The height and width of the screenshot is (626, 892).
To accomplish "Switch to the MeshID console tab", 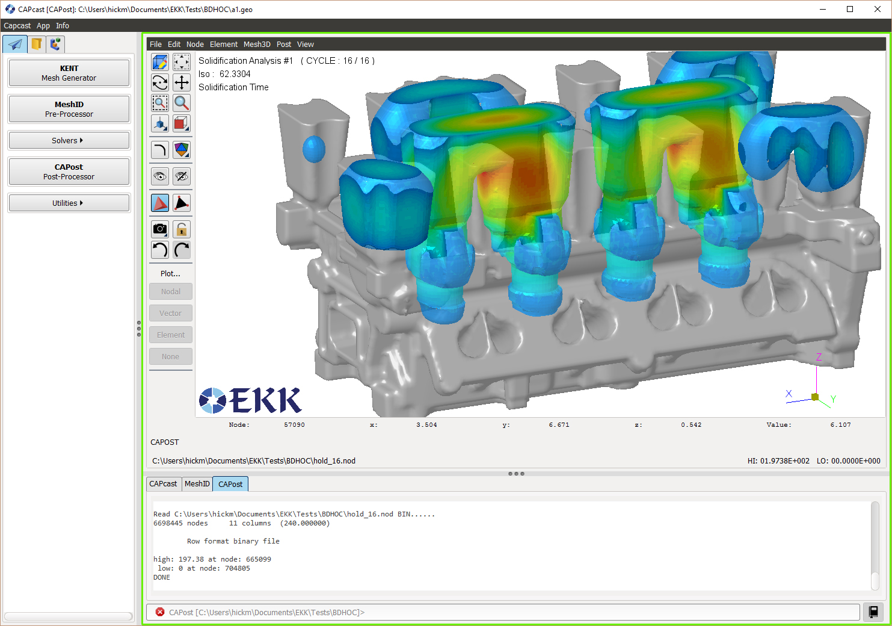I will click(x=197, y=484).
